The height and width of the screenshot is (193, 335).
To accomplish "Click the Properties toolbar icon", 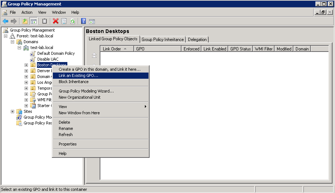I will (64, 21).
